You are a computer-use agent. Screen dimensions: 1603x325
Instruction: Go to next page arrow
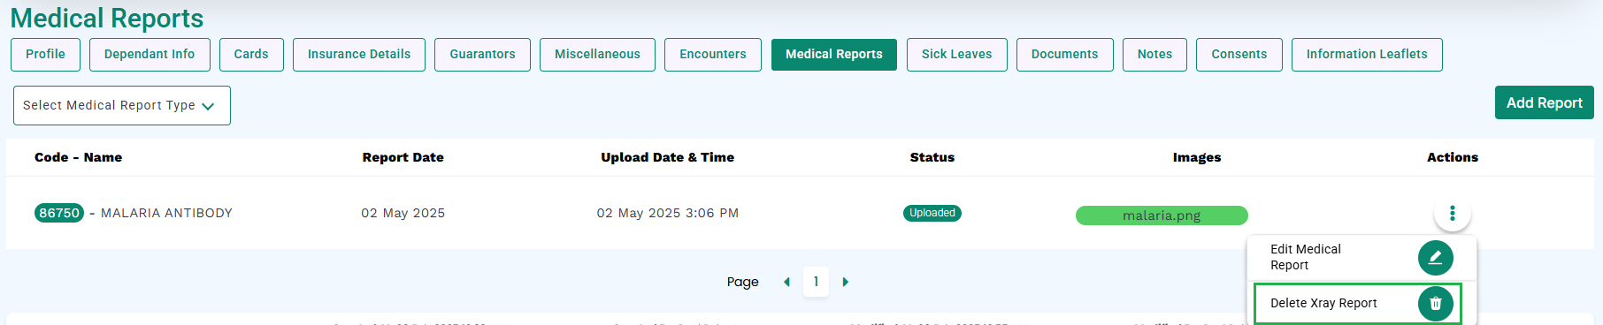pyautogui.click(x=845, y=282)
